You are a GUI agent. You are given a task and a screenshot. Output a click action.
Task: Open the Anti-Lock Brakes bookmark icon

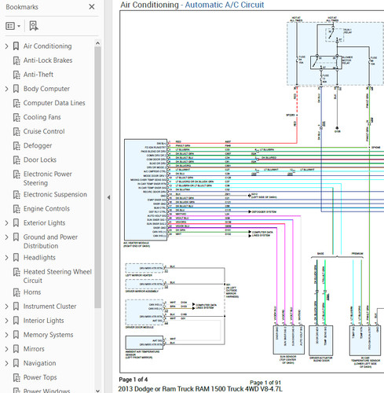16,61
